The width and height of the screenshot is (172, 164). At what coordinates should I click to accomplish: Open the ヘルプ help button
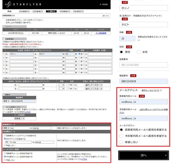coord(106,16)
